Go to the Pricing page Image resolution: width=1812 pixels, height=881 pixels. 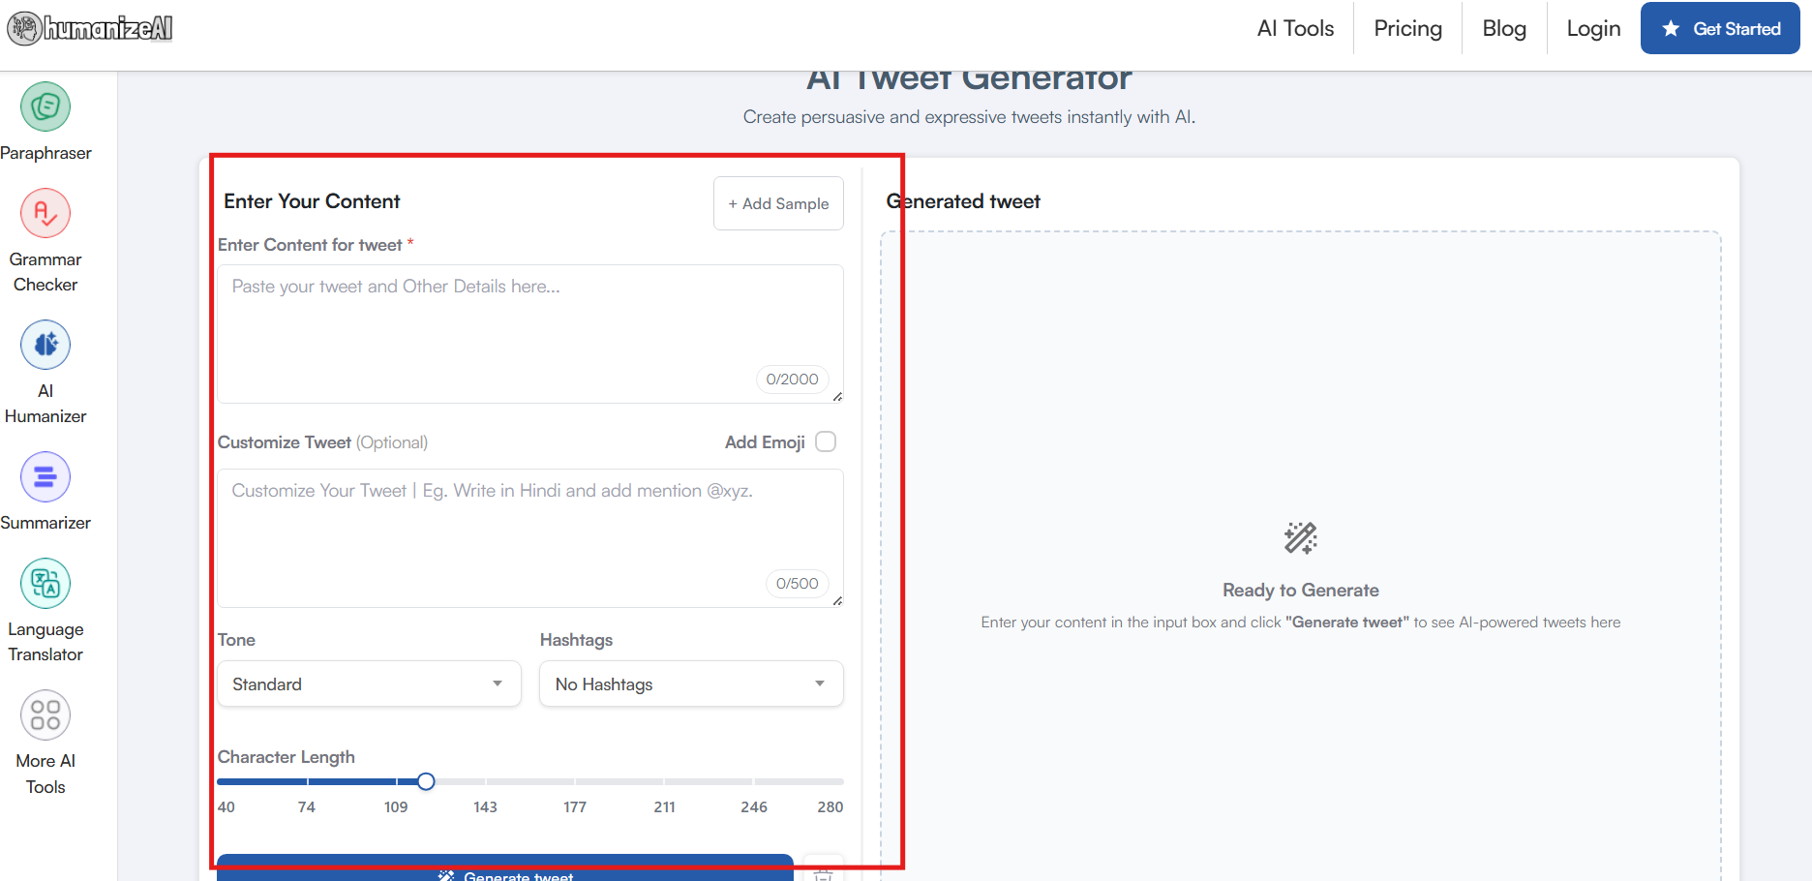pos(1407,29)
